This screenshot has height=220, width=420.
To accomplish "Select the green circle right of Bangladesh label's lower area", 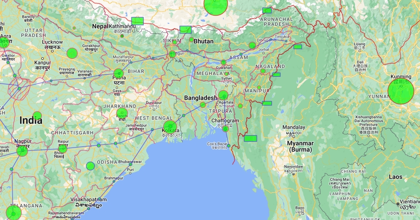I will point(203,105).
